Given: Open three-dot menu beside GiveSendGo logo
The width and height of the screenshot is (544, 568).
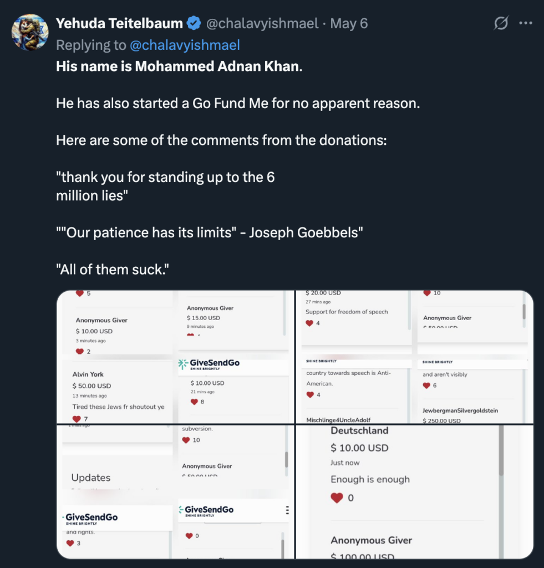Looking at the screenshot, I should pyautogui.click(x=287, y=510).
